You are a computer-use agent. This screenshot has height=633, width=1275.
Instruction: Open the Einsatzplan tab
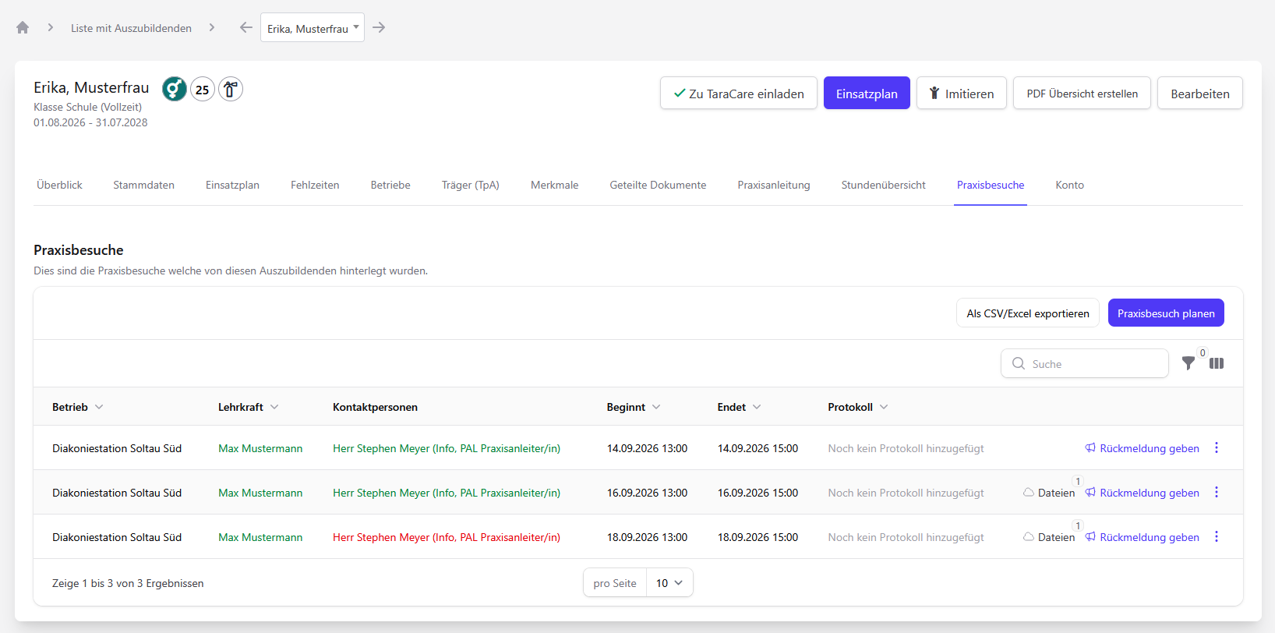(x=232, y=185)
